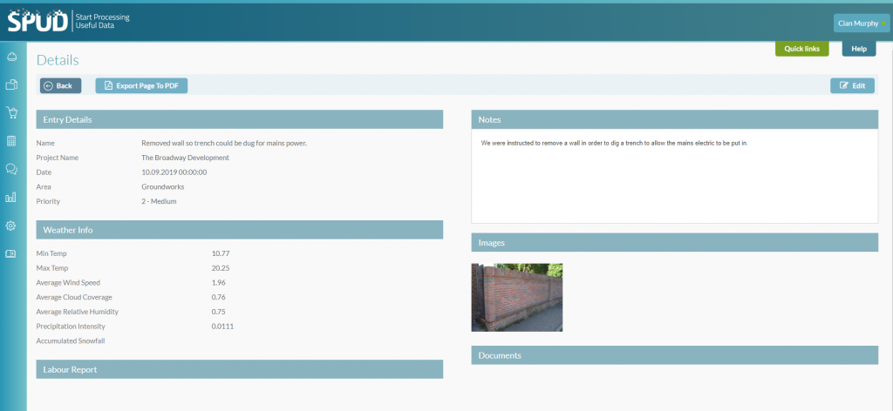The image size is (893, 411).
Task: Open the shopping cart sidebar icon
Action: 10,112
